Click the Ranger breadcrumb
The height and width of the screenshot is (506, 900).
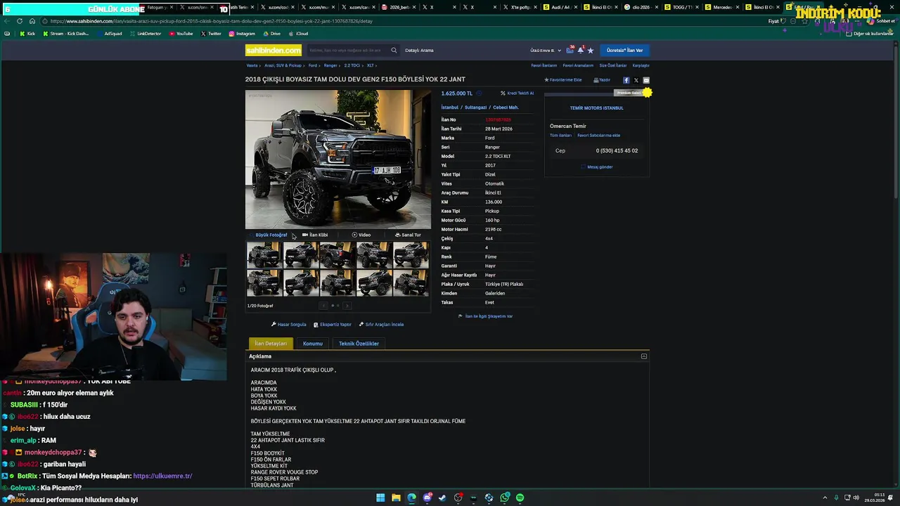pos(330,65)
